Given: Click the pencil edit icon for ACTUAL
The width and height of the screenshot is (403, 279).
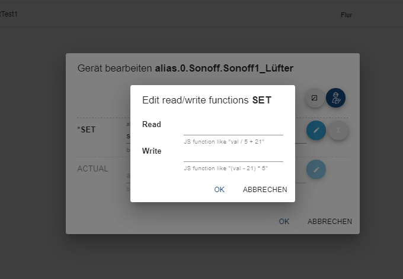Looking at the screenshot, I should click(316, 170).
